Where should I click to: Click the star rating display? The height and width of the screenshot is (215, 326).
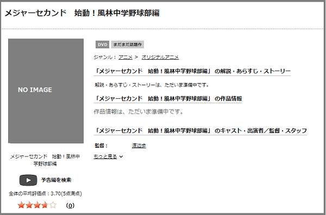click(x=37, y=205)
